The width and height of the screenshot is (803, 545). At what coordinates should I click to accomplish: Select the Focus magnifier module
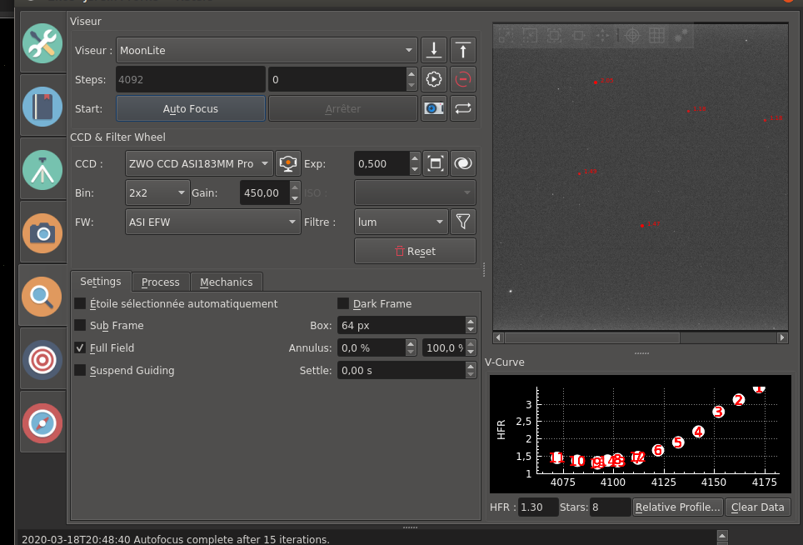tap(42, 296)
